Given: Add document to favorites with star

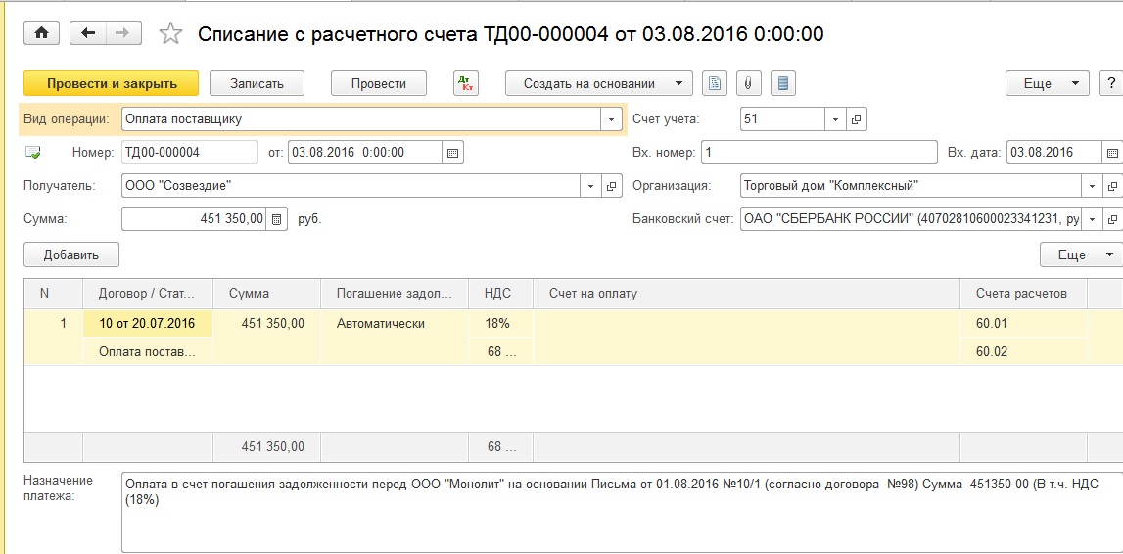Looking at the screenshot, I should [169, 33].
